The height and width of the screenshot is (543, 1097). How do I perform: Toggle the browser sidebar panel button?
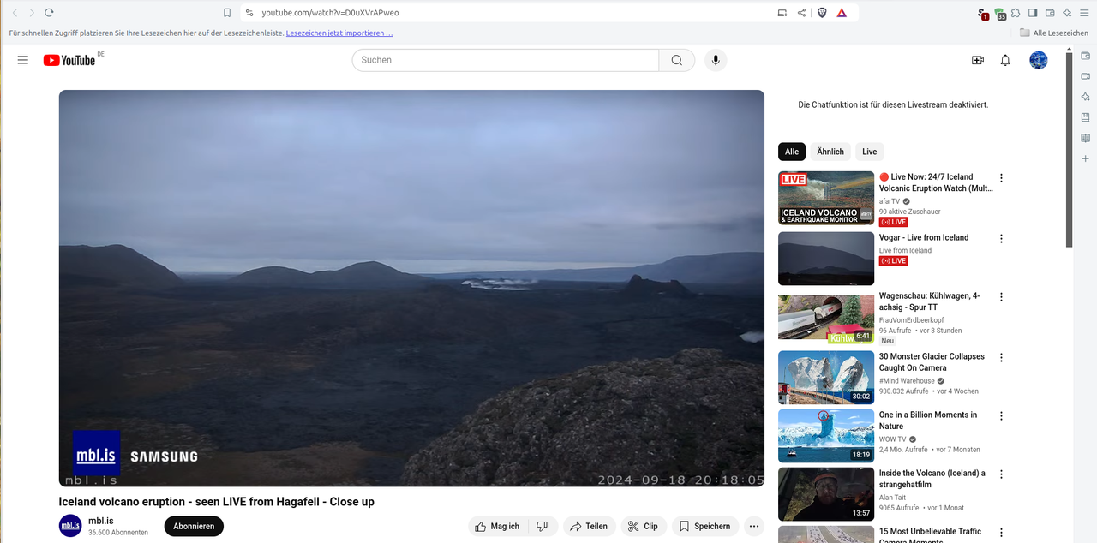pyautogui.click(x=1033, y=13)
